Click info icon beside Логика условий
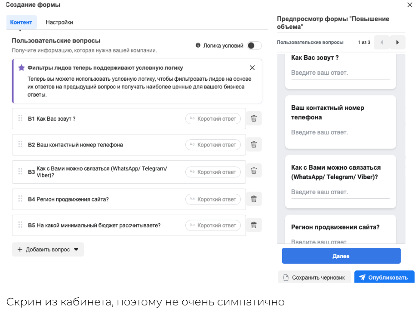Screen dimensions: 418x311 coord(198,46)
